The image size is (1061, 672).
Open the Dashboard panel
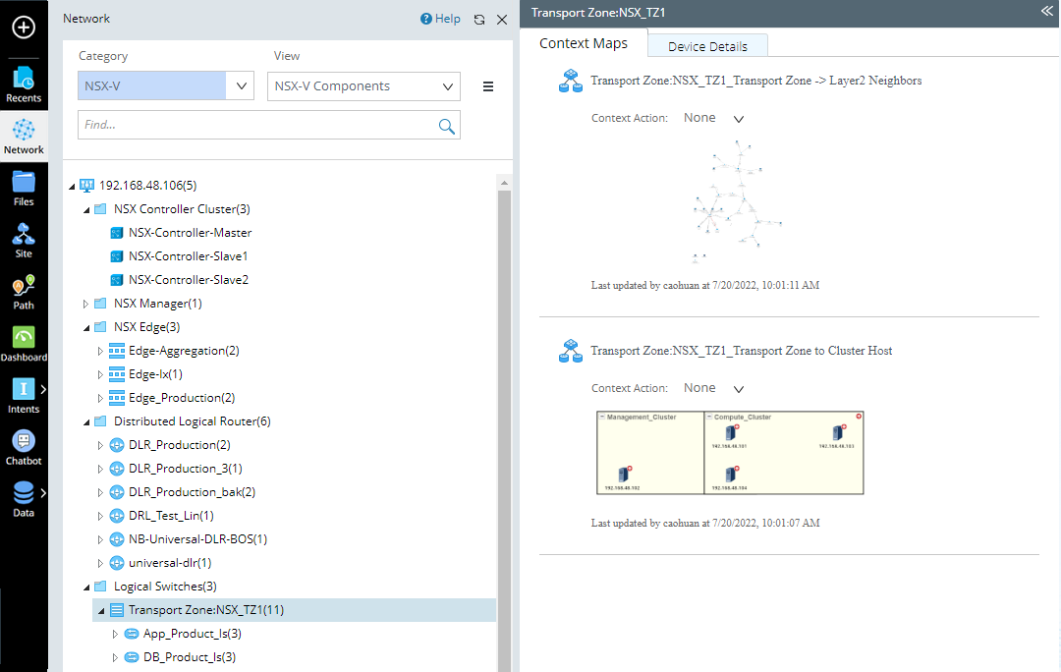point(24,344)
